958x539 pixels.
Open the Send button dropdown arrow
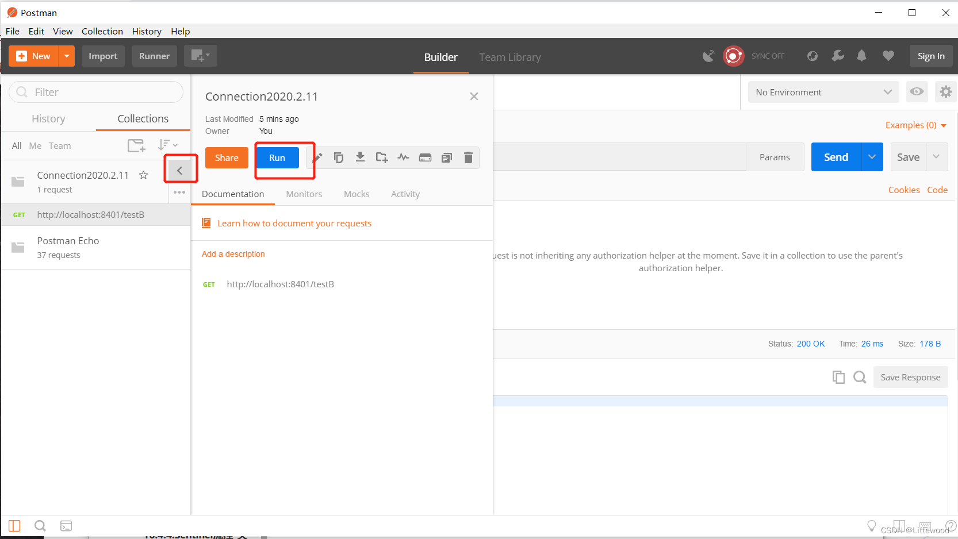tap(872, 157)
